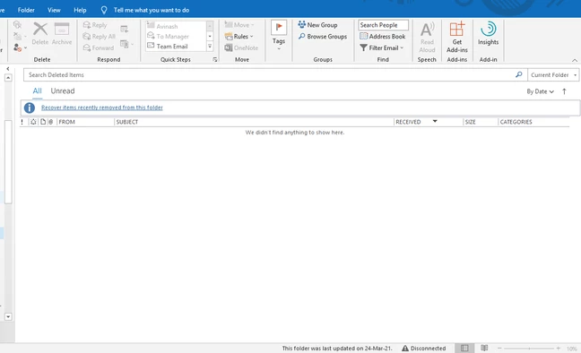
Task: Click the zoom out minus button
Action: point(499,349)
